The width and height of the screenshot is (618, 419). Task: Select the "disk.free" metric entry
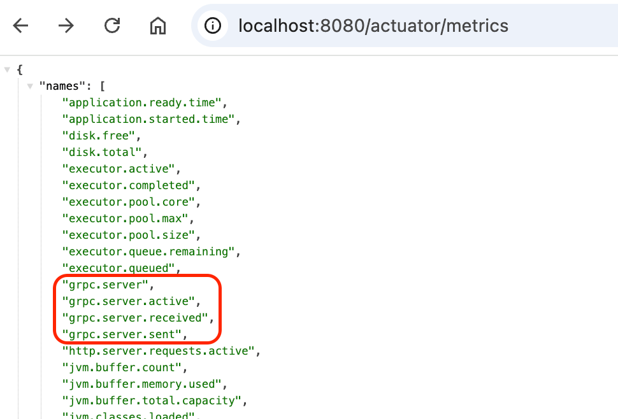(x=99, y=136)
